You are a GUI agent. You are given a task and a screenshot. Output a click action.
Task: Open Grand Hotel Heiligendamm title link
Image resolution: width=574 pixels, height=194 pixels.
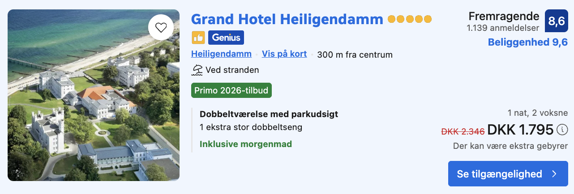(x=287, y=19)
